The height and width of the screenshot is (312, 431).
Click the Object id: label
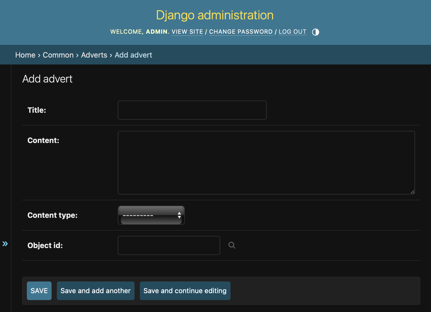click(x=45, y=245)
